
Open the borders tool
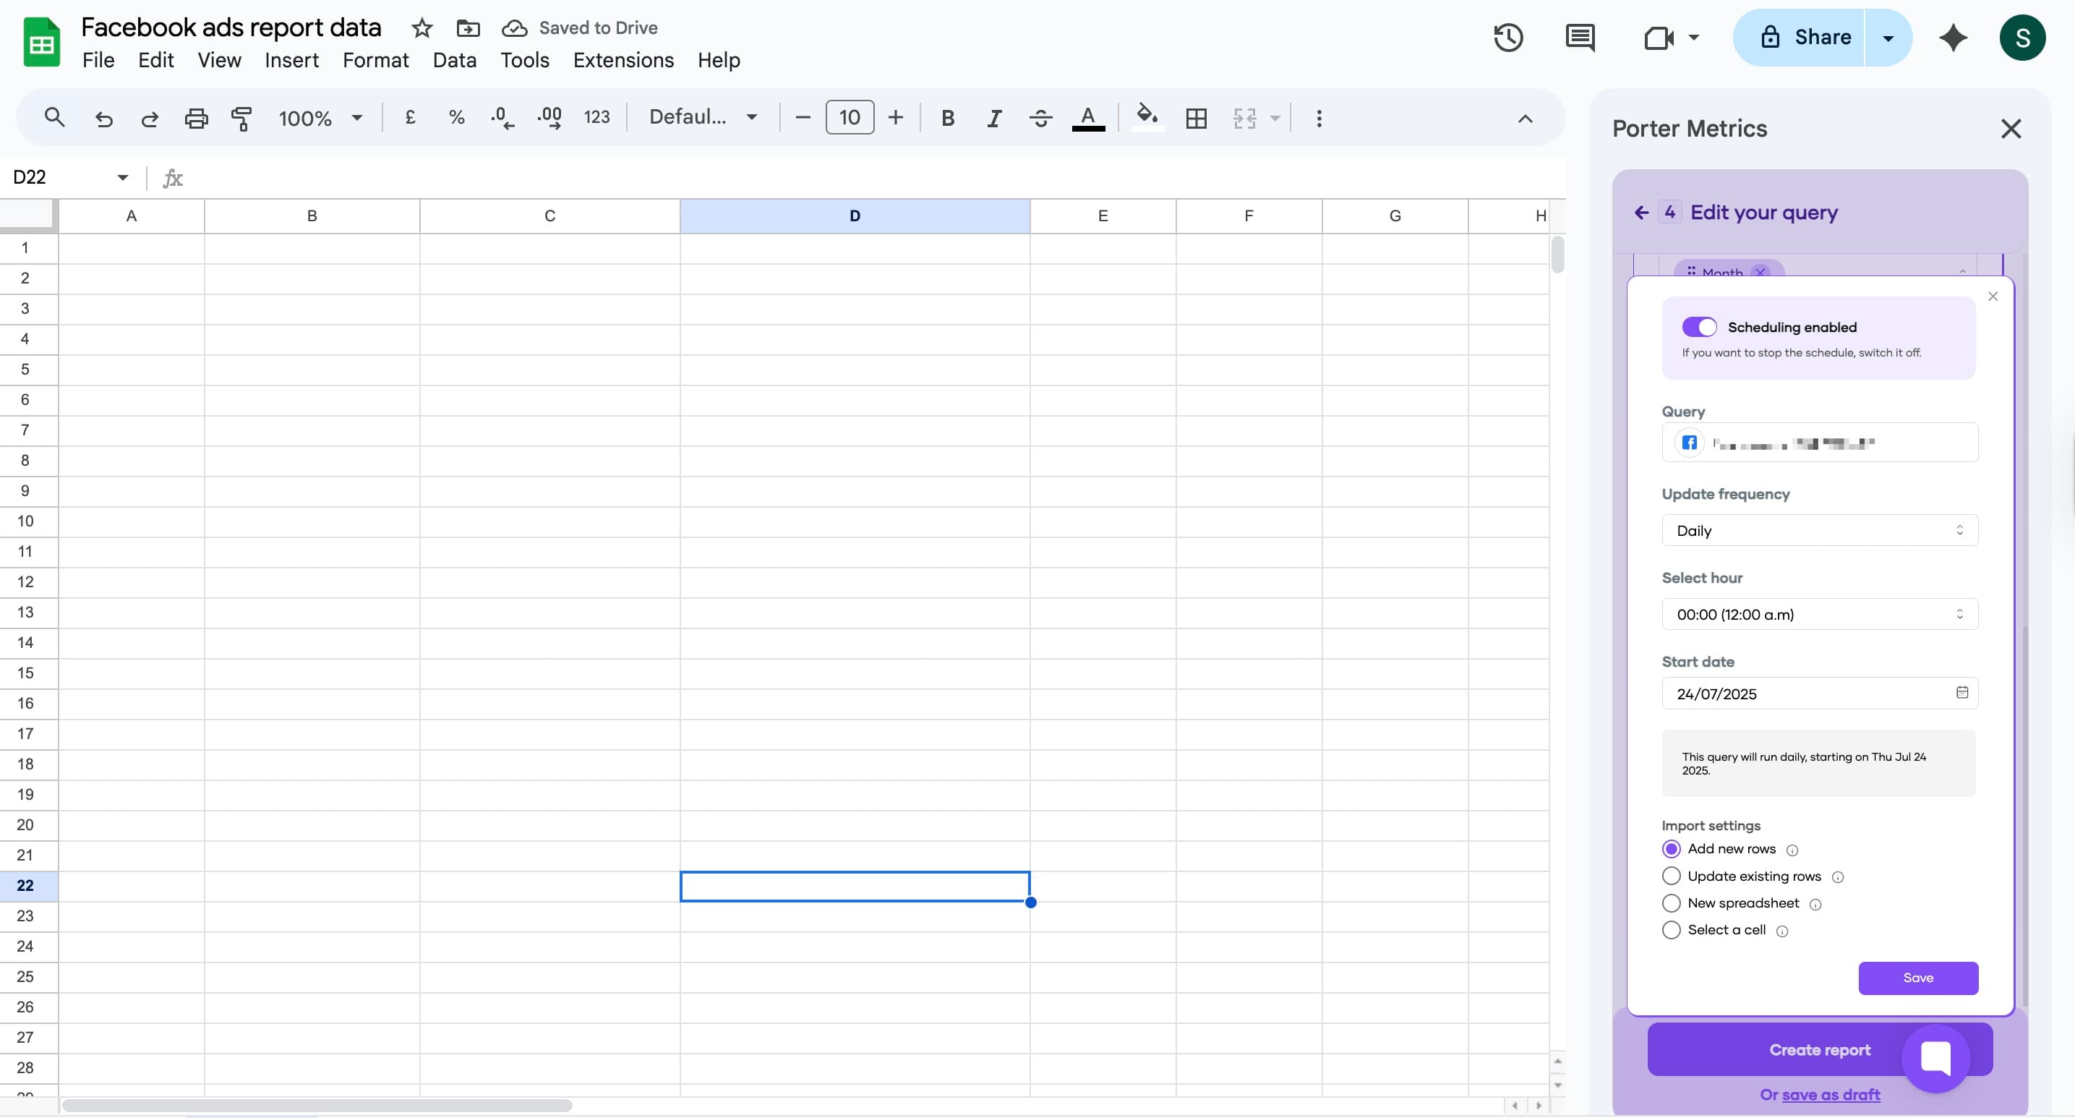click(1196, 119)
